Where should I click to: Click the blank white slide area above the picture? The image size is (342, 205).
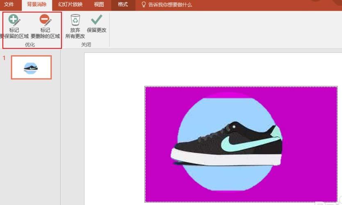[x=205, y=70]
